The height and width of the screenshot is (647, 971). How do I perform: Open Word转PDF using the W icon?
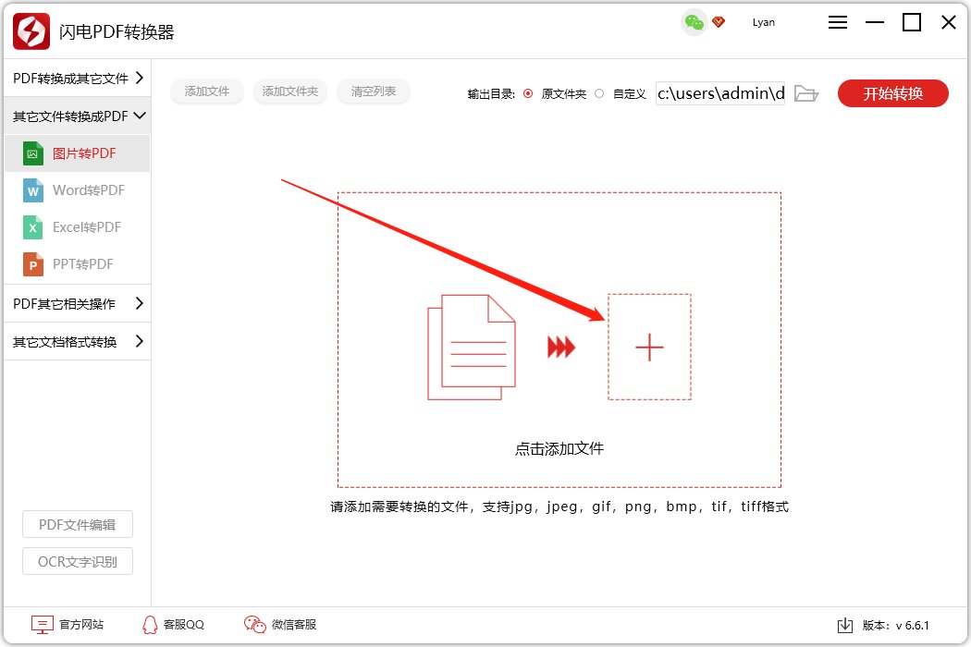pyautogui.click(x=31, y=189)
